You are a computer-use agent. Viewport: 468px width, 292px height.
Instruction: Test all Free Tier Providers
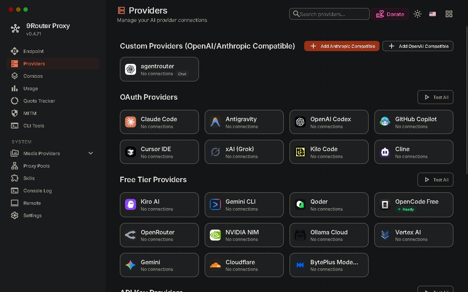[435, 180]
